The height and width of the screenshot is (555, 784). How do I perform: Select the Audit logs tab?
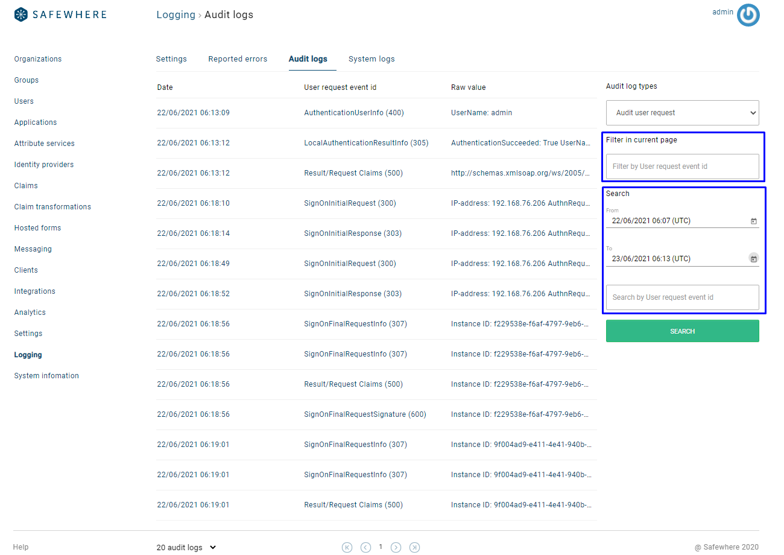(308, 59)
